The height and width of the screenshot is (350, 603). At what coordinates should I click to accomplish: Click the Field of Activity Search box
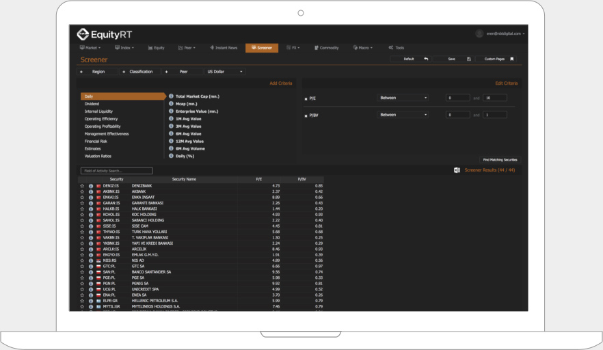coord(116,171)
